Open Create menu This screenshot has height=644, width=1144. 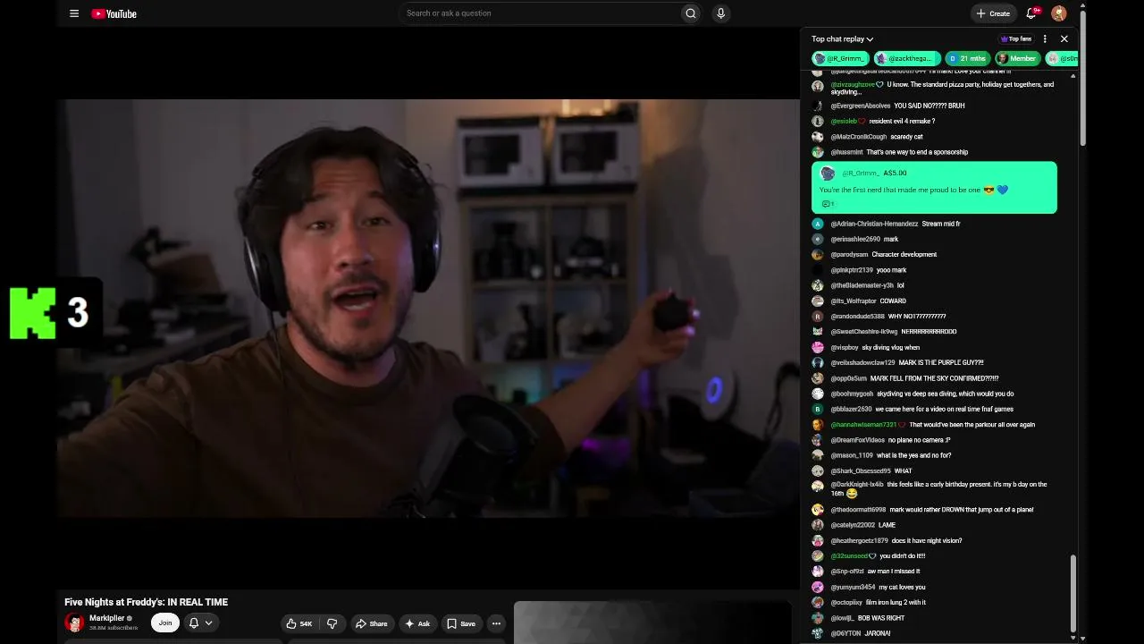(x=994, y=13)
